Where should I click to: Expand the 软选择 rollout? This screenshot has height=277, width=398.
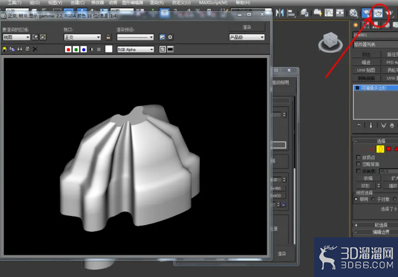pos(376,225)
